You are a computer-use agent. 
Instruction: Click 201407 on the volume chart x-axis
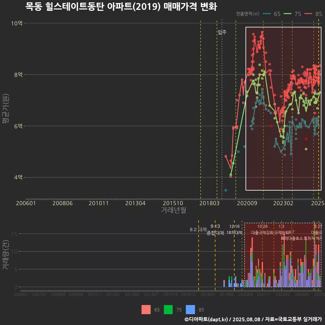click(x=151, y=294)
